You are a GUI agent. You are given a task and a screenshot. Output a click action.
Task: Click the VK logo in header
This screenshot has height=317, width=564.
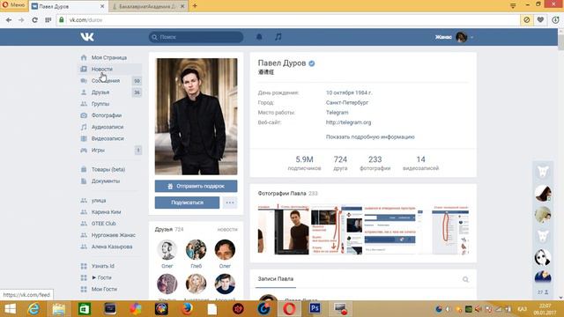[87, 37]
